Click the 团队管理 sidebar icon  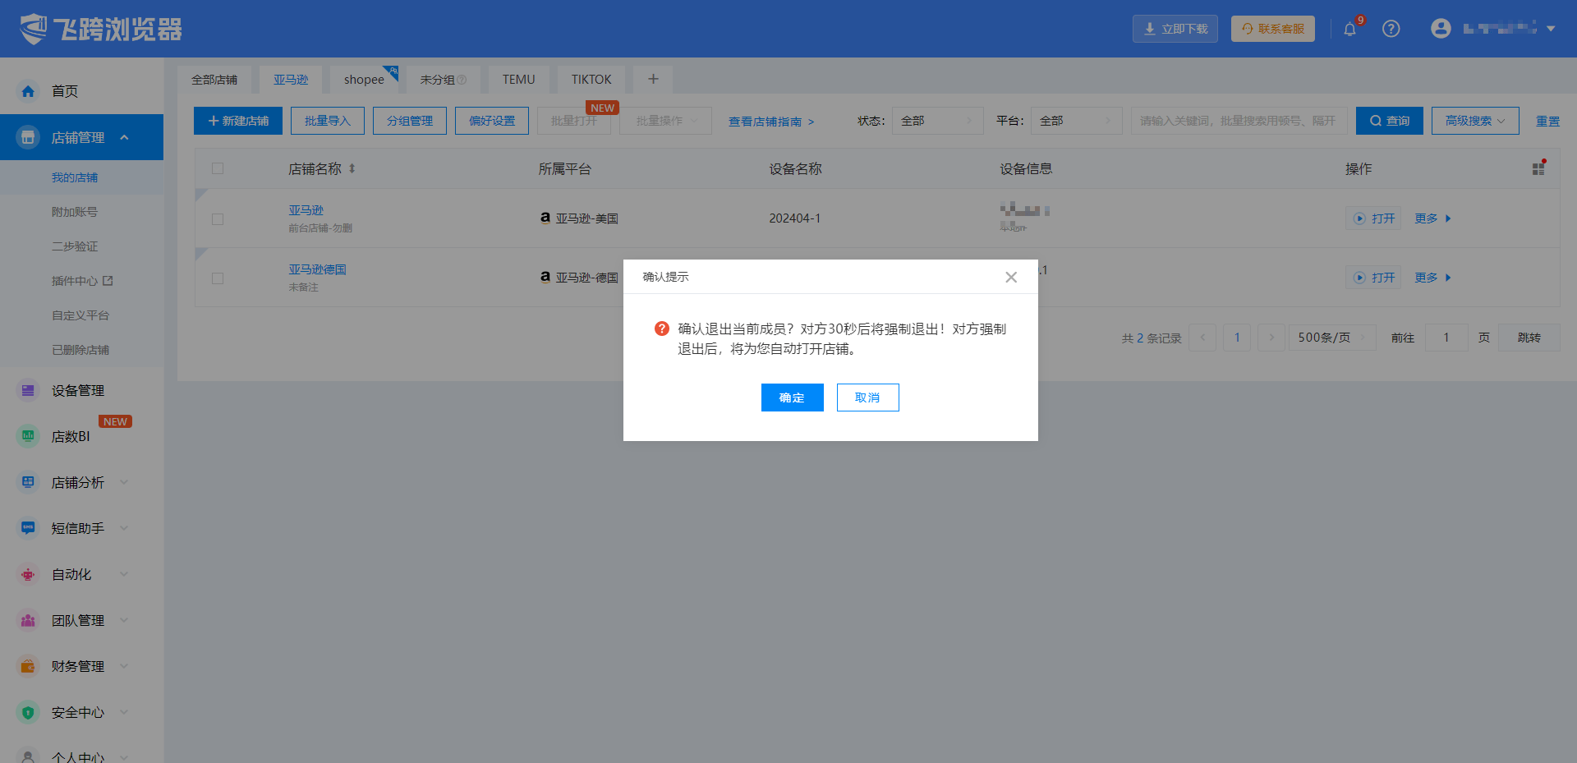click(28, 620)
